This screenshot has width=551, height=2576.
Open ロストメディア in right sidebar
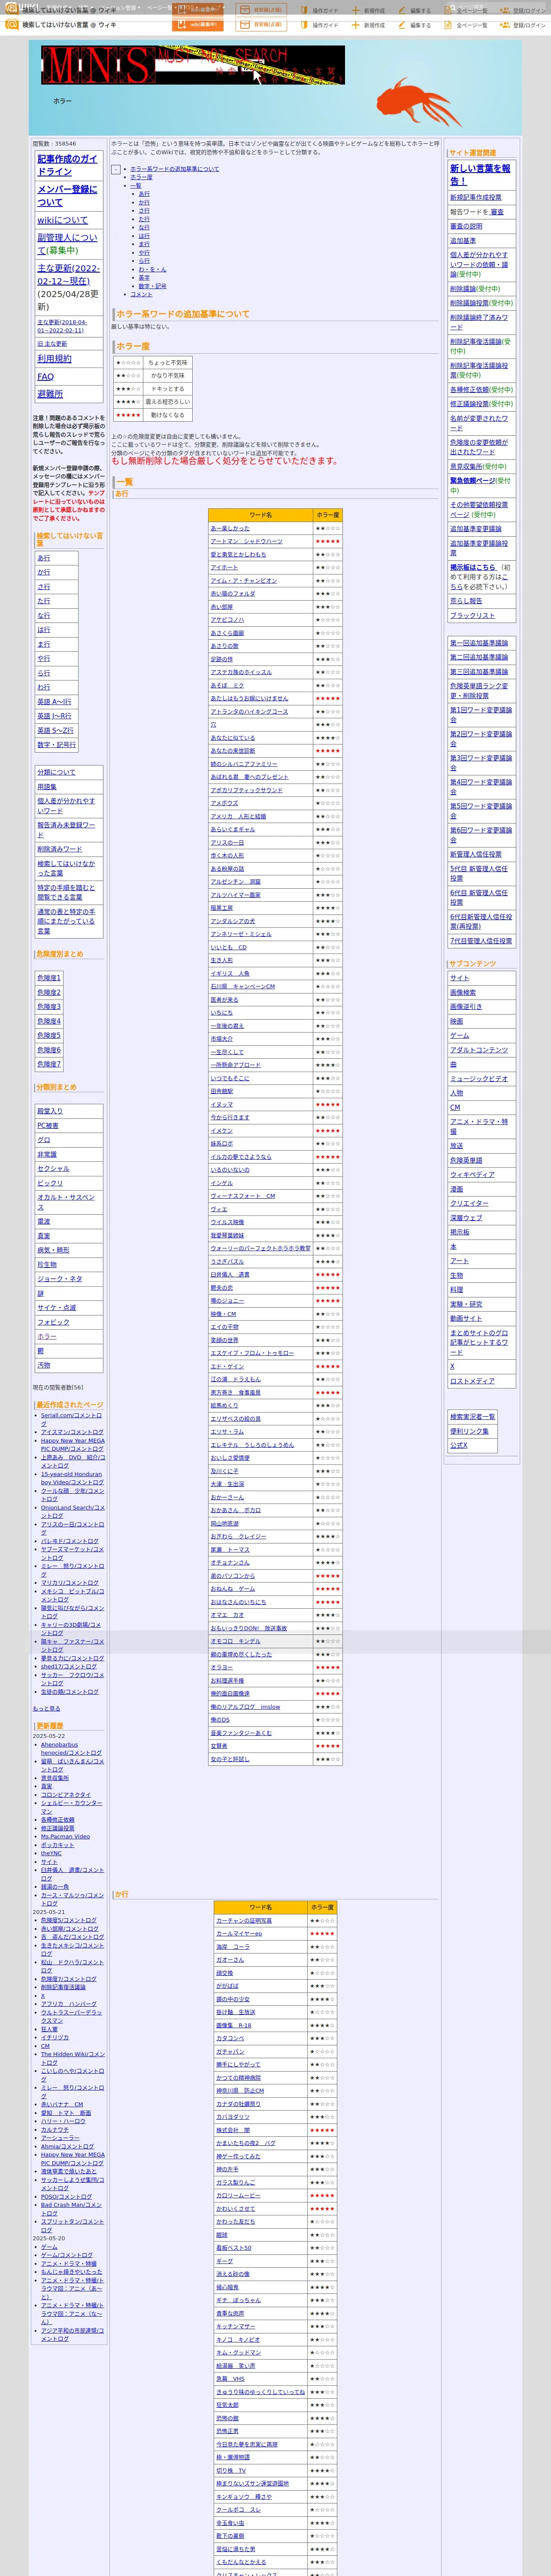tap(472, 1381)
